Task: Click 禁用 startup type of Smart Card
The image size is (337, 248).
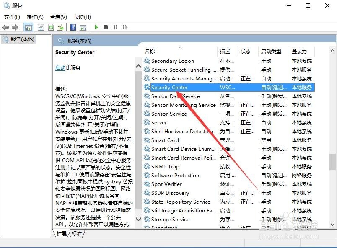Action: [x=266, y=140]
